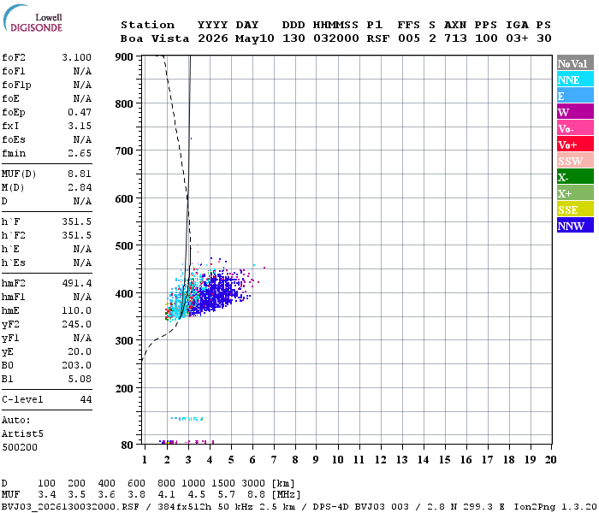Click the Artist5 auto-scaling label
The width and height of the screenshot is (599, 513).
click(22, 434)
